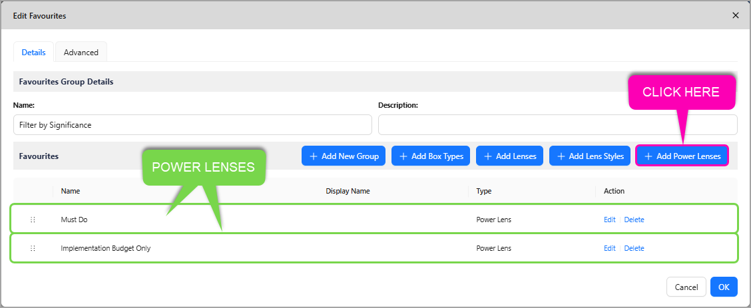
Task: Switch to the Advanced tab
Action: 81,52
